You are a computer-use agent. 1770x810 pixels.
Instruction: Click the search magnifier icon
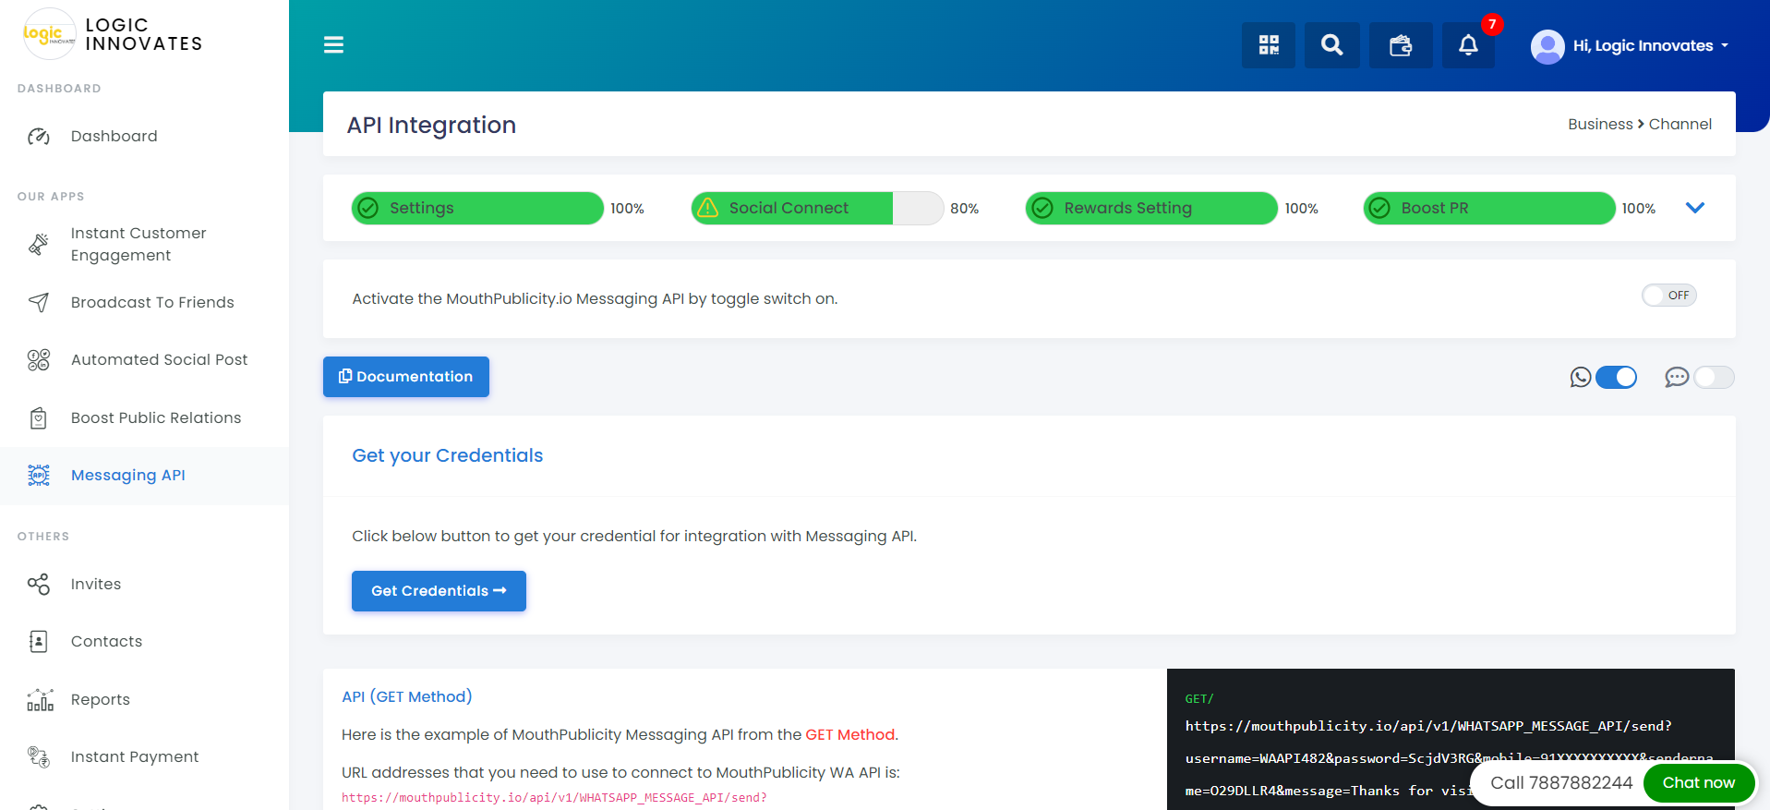pyautogui.click(x=1331, y=45)
